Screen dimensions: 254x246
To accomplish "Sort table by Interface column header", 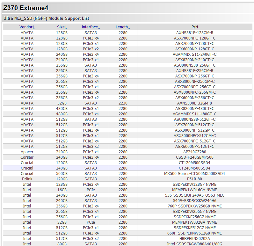I will pos(91,27).
